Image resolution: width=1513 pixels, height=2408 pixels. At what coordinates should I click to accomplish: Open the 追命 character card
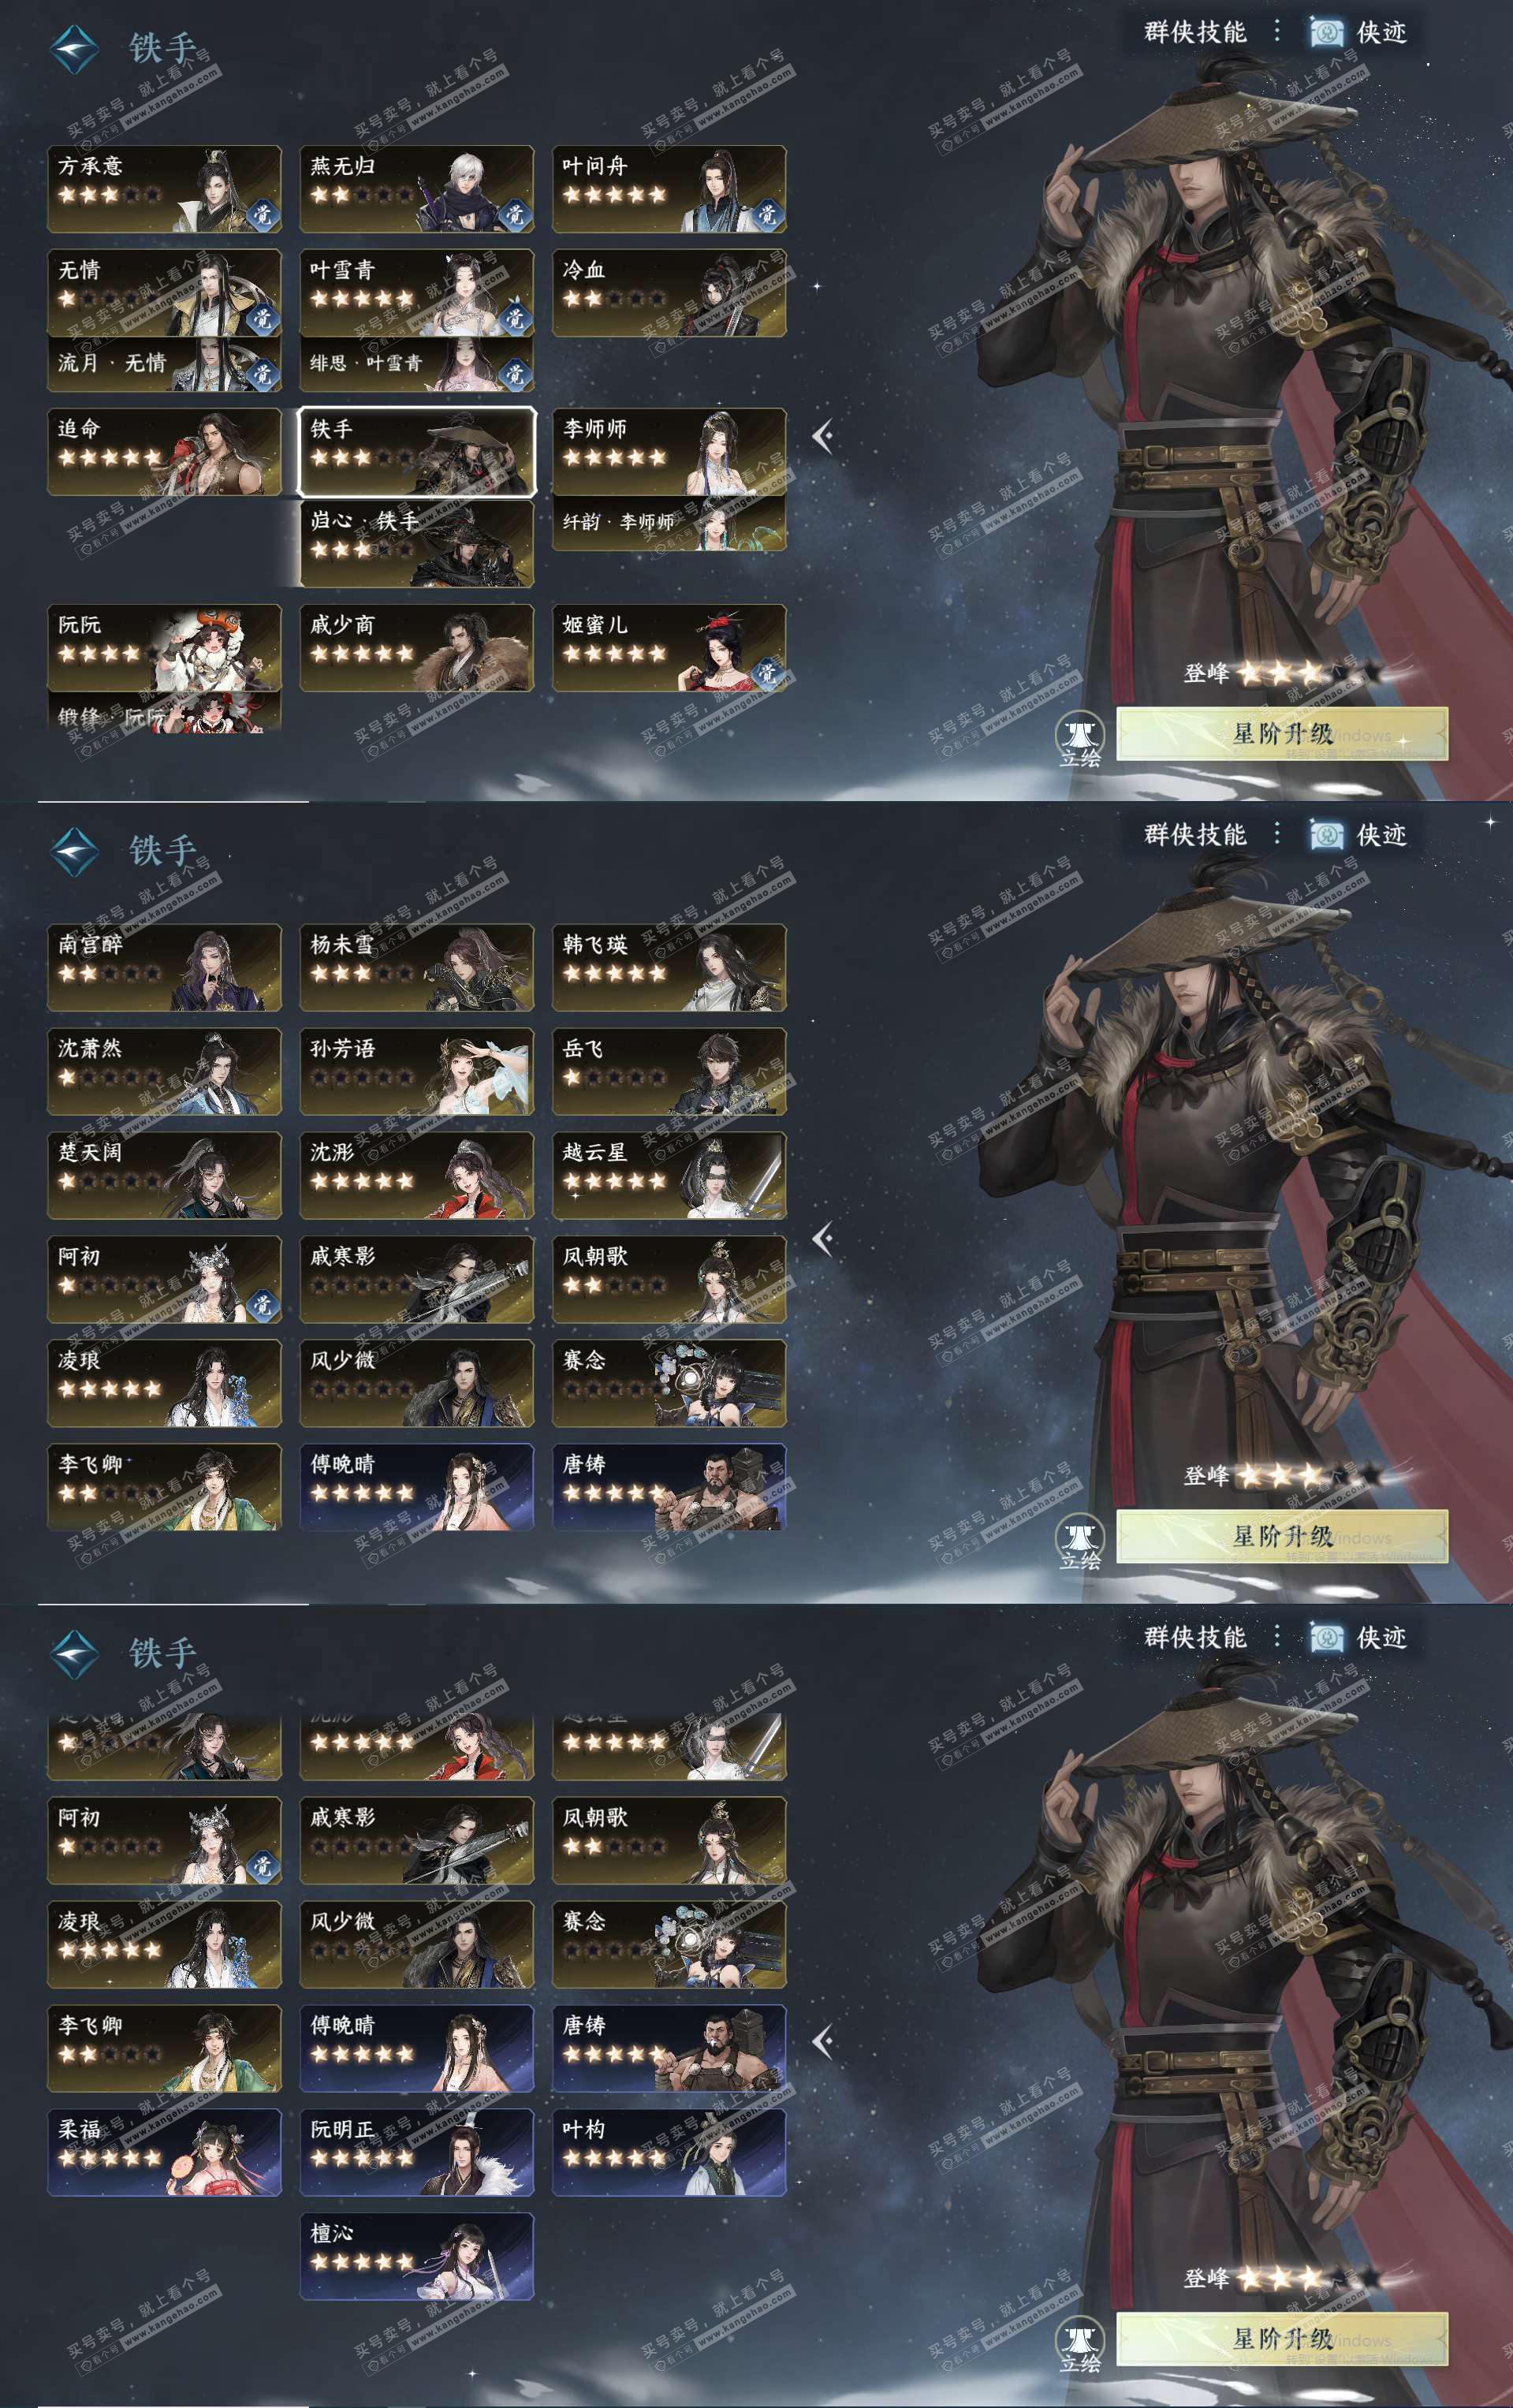(164, 451)
